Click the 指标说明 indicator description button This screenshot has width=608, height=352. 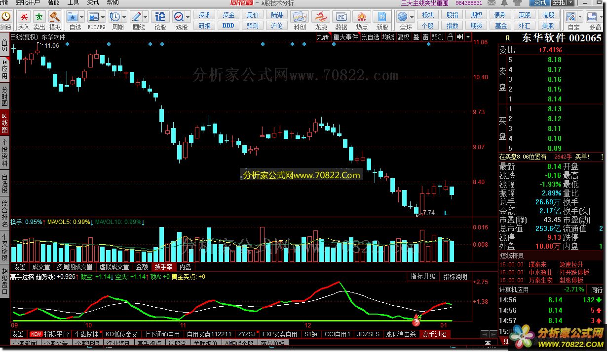(455, 277)
